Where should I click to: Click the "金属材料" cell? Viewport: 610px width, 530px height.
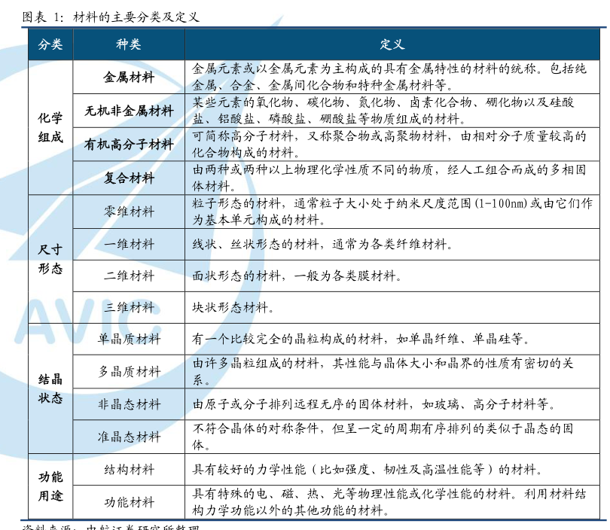point(129,77)
